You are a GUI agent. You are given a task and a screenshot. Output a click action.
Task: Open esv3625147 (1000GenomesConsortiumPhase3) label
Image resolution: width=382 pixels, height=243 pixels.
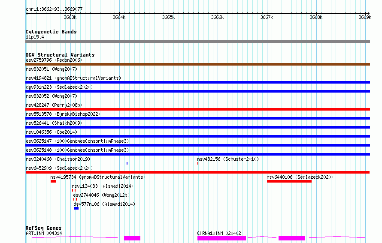tap(77, 141)
